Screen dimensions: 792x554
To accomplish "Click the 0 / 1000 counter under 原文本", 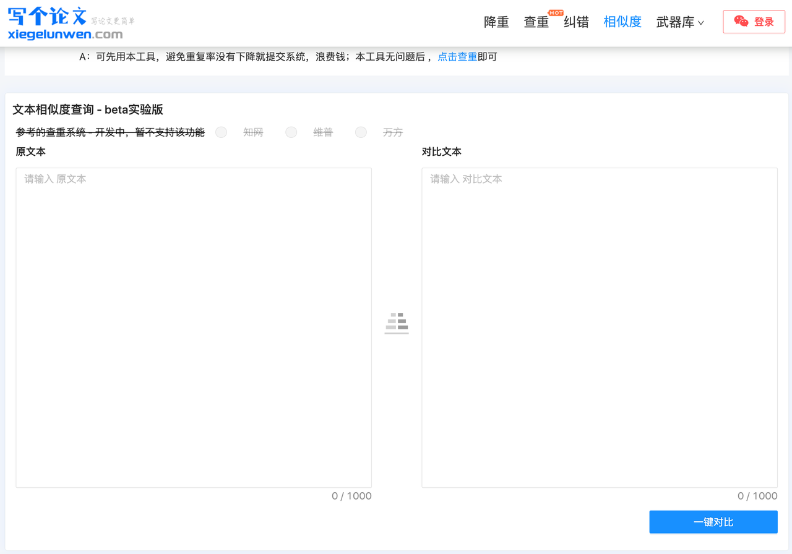I will (x=351, y=495).
